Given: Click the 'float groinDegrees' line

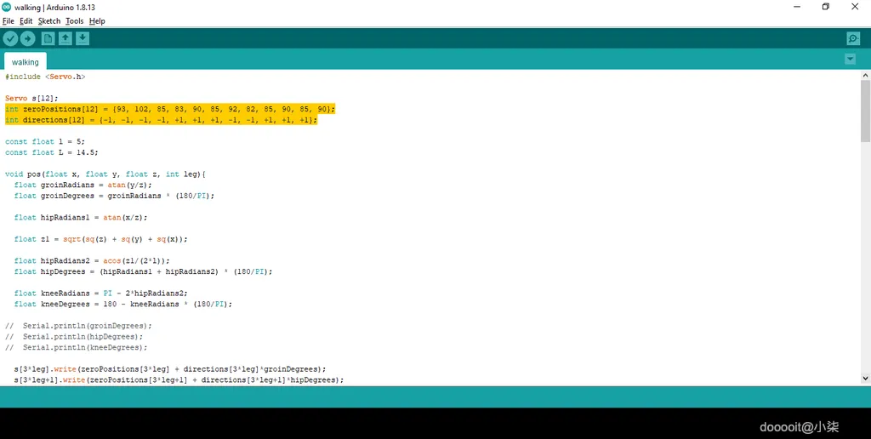Looking at the screenshot, I should click(114, 196).
